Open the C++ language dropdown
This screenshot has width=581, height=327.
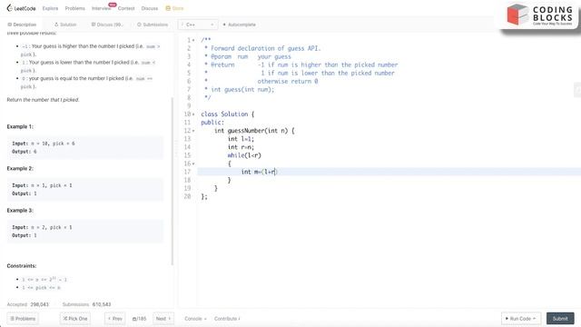[198, 25]
